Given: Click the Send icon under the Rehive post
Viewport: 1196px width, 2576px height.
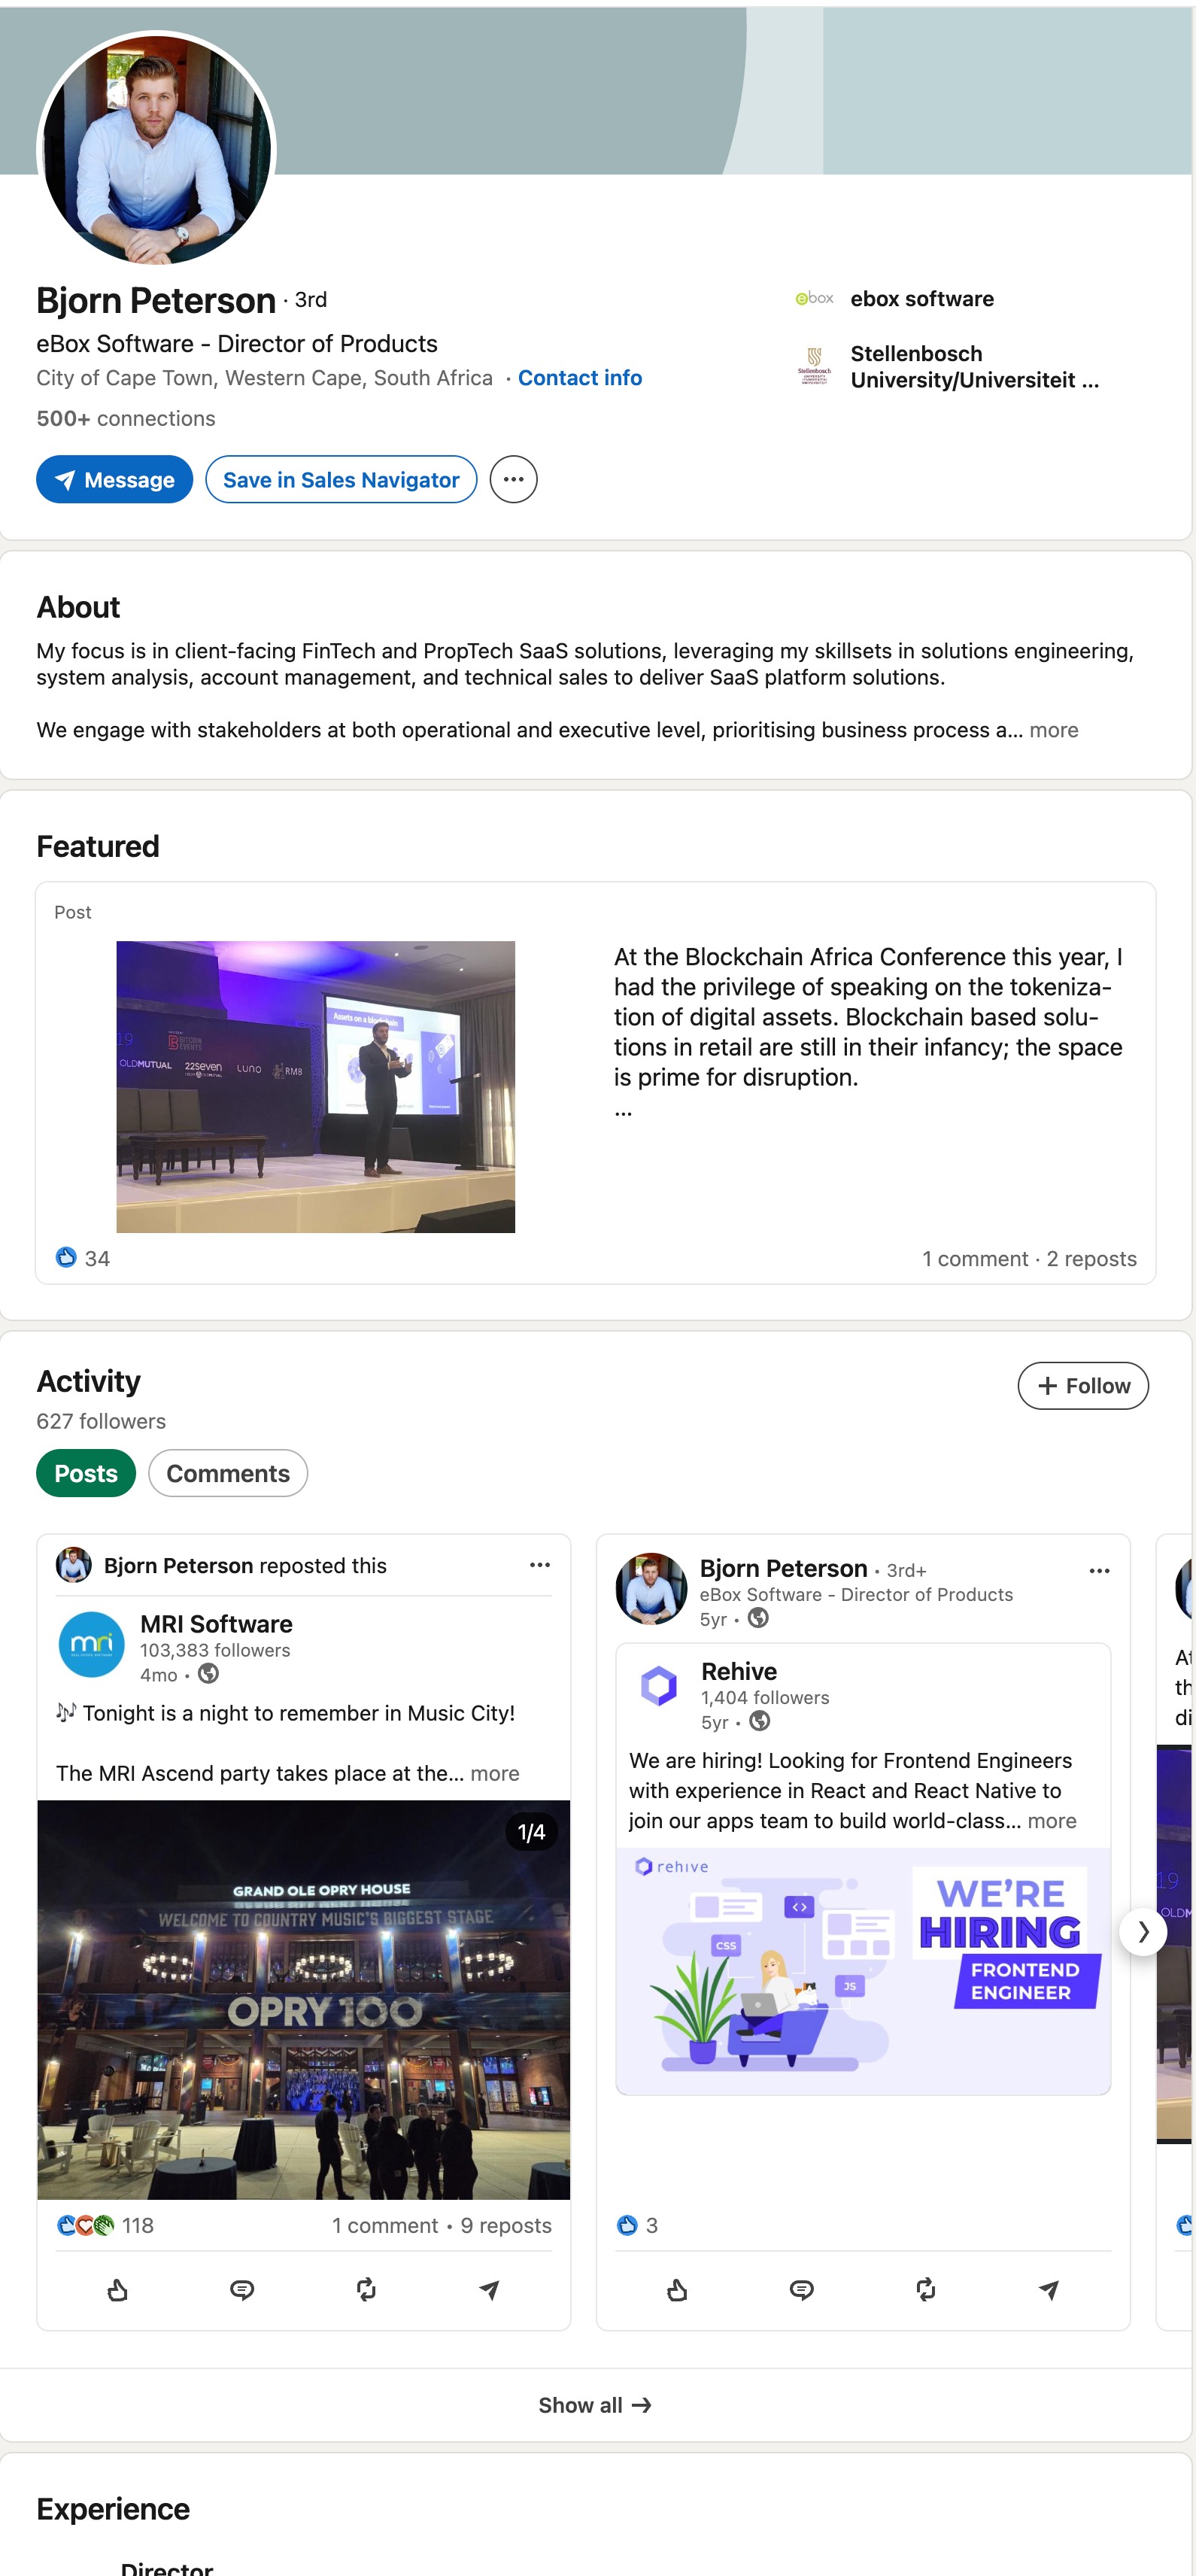Looking at the screenshot, I should click(x=1050, y=2290).
